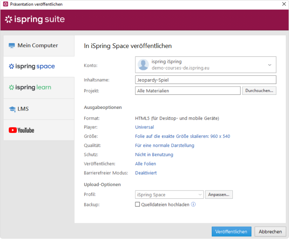Close the Präsentation veröffentlichen dialog
289x239 pixels.
click(284, 4)
